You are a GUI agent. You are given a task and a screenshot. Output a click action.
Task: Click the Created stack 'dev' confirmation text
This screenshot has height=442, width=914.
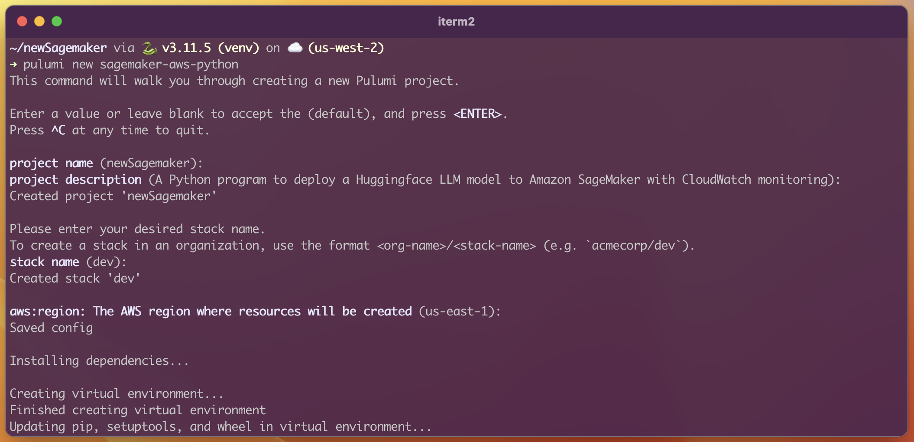(x=74, y=278)
